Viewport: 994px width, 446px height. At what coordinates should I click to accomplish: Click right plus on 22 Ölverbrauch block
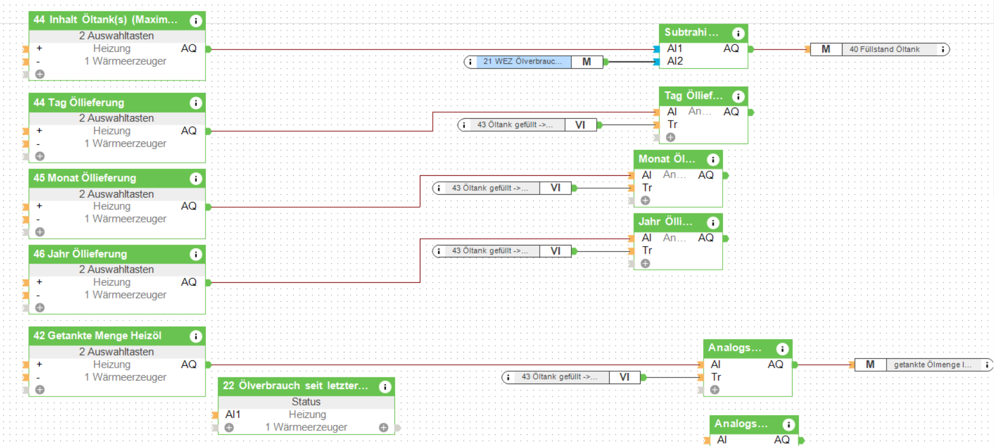pyautogui.click(x=383, y=427)
